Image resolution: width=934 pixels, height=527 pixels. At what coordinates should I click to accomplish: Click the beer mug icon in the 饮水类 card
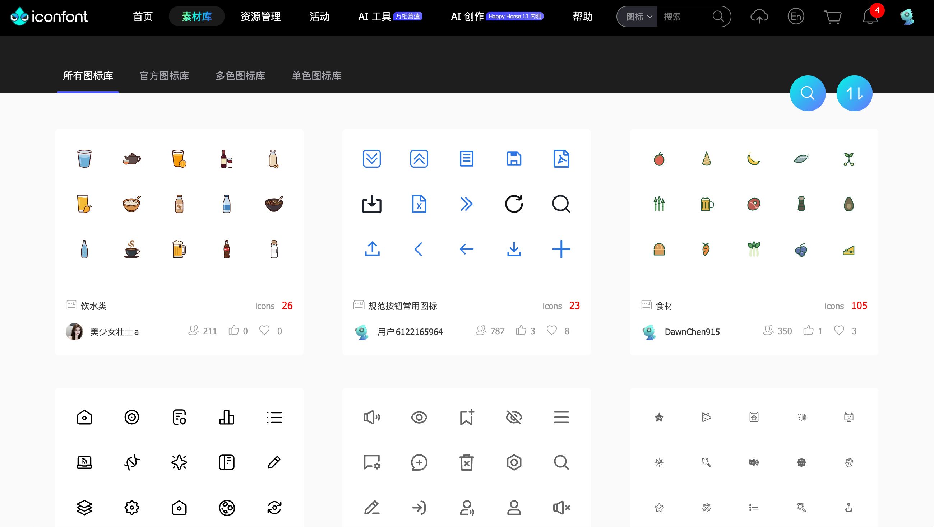point(179,249)
